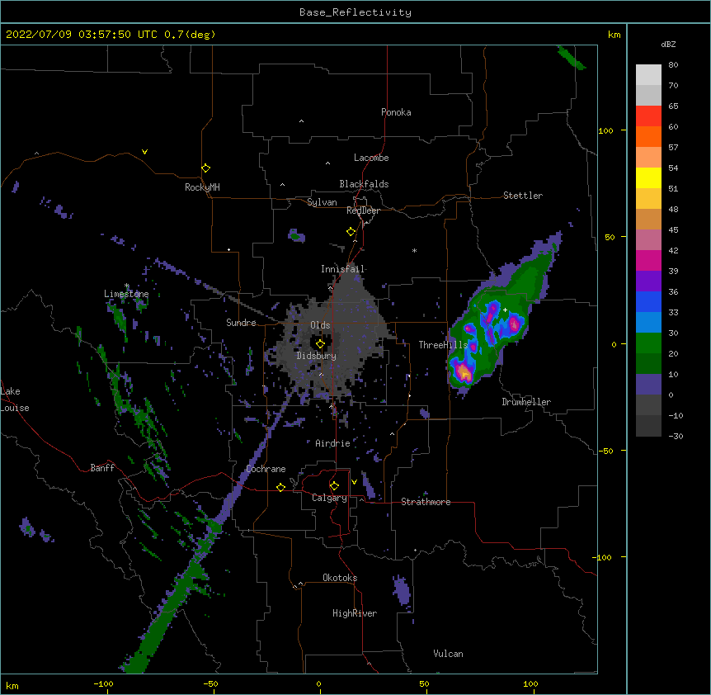This screenshot has width=711, height=695.
Task: Click the yellow marker south of RedDeer
Action: [x=351, y=232]
